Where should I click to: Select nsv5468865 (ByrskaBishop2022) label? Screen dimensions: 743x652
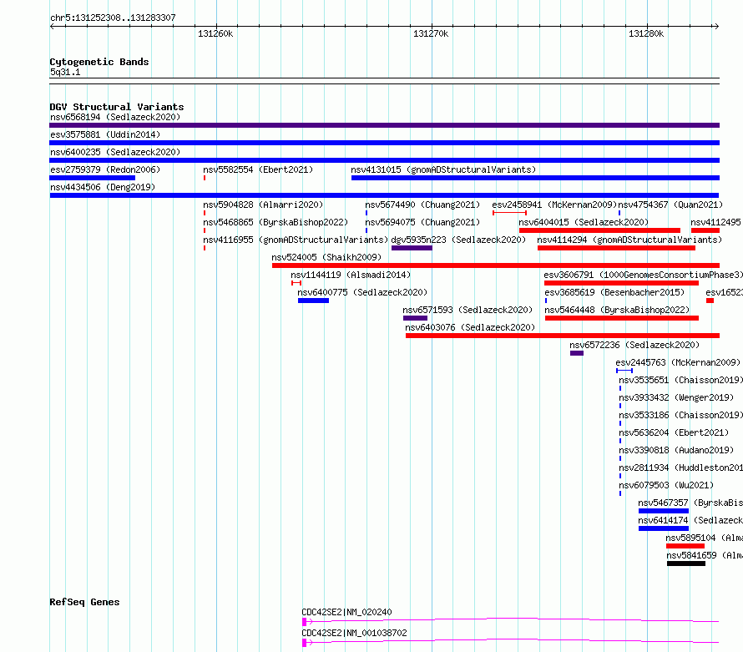(x=275, y=222)
